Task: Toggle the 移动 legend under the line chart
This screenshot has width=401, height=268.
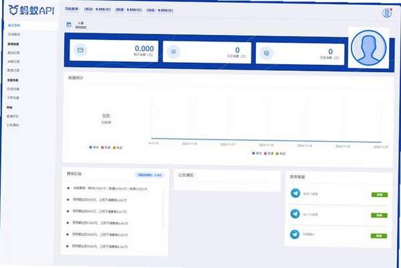Action: (x=257, y=153)
